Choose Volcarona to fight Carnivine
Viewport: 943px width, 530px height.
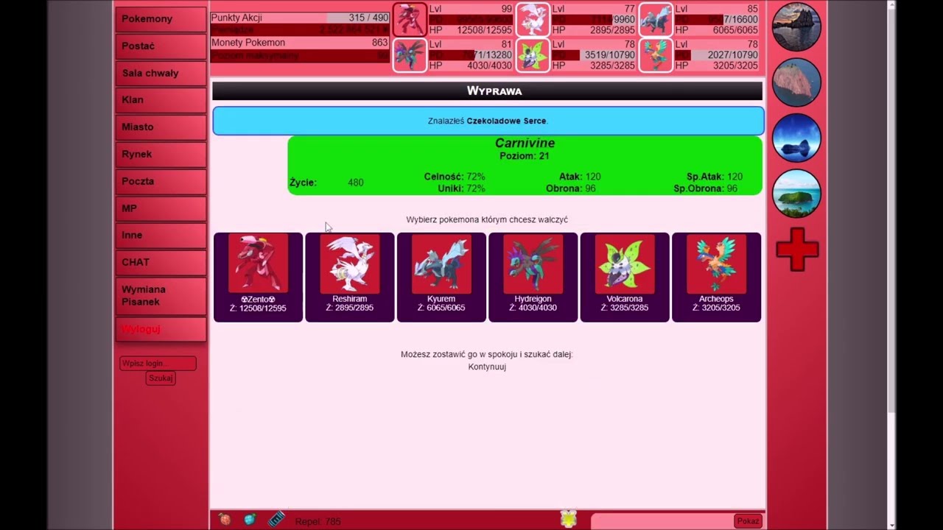[625, 277]
